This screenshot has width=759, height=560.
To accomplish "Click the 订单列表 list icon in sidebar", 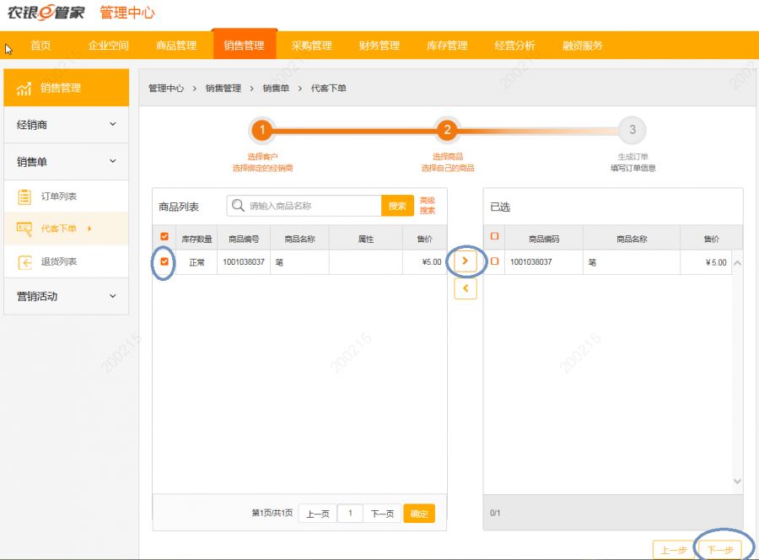I will (x=24, y=197).
